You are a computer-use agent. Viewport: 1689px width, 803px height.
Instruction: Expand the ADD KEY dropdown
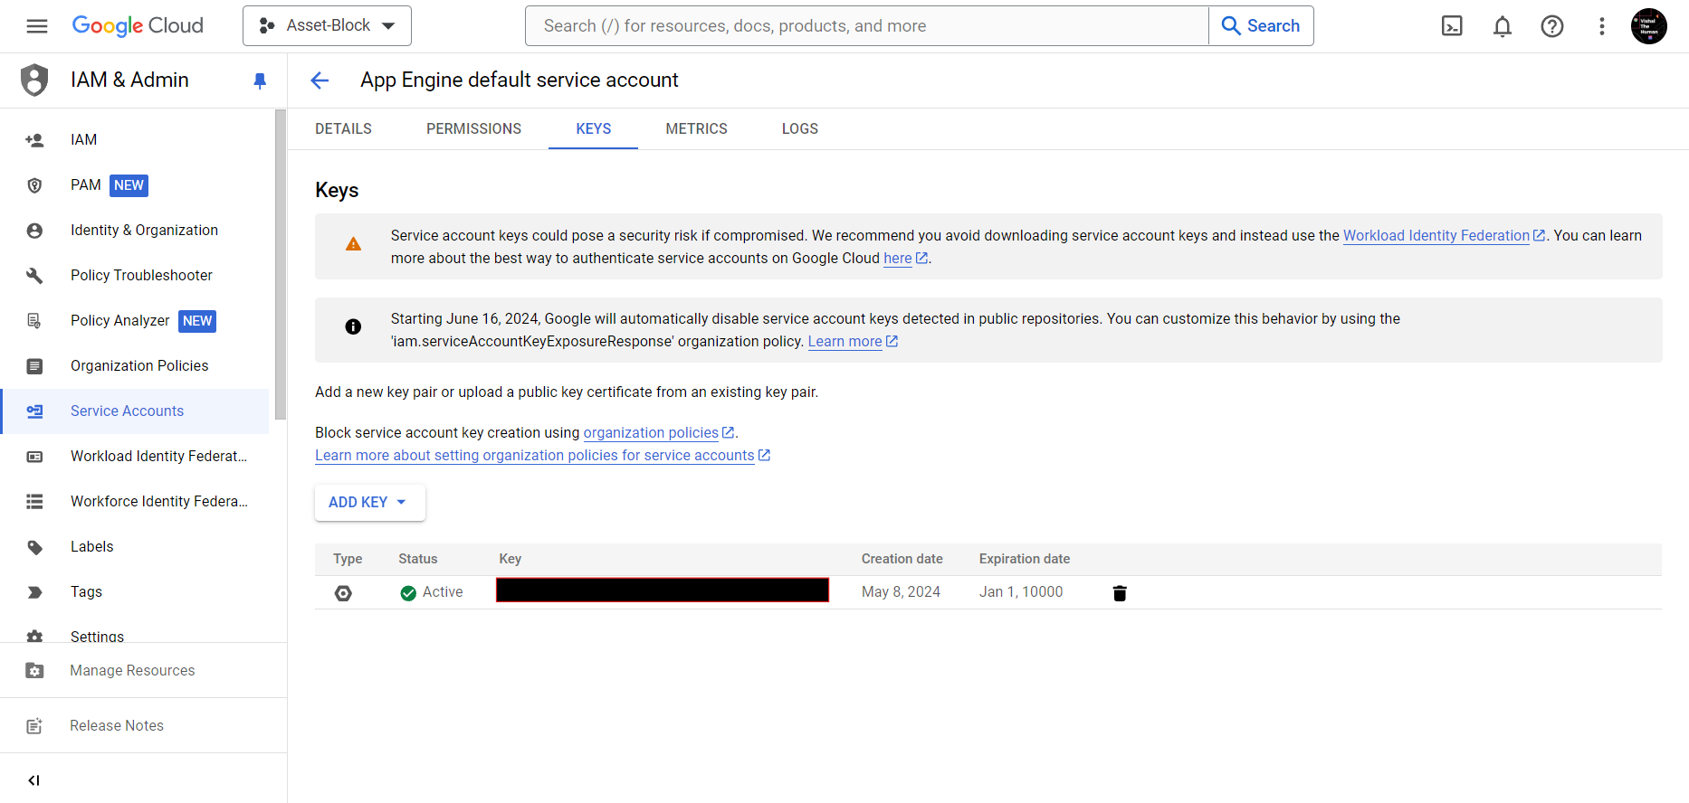[x=369, y=503]
